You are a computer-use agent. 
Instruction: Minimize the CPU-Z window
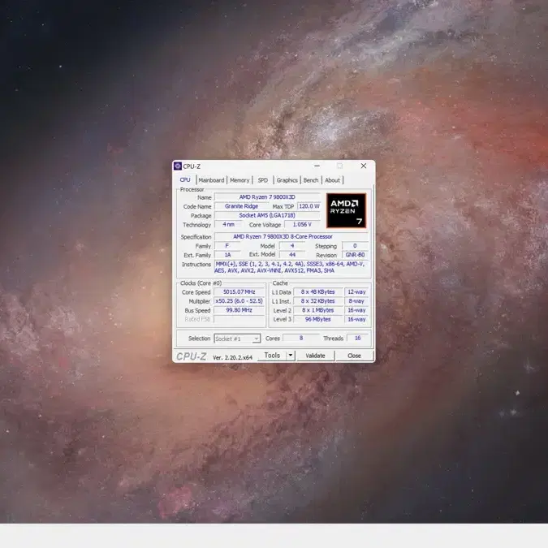[x=317, y=166]
